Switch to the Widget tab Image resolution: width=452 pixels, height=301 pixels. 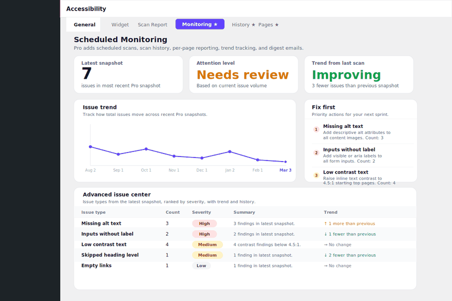tap(120, 25)
